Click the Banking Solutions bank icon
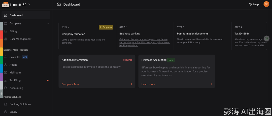 coord(6,104)
